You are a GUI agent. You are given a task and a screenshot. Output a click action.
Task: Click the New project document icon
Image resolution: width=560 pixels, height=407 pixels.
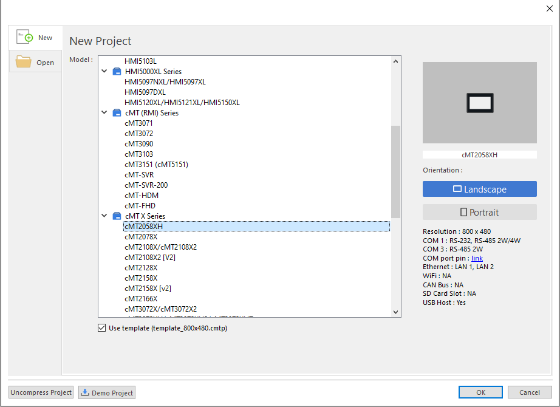(25, 37)
